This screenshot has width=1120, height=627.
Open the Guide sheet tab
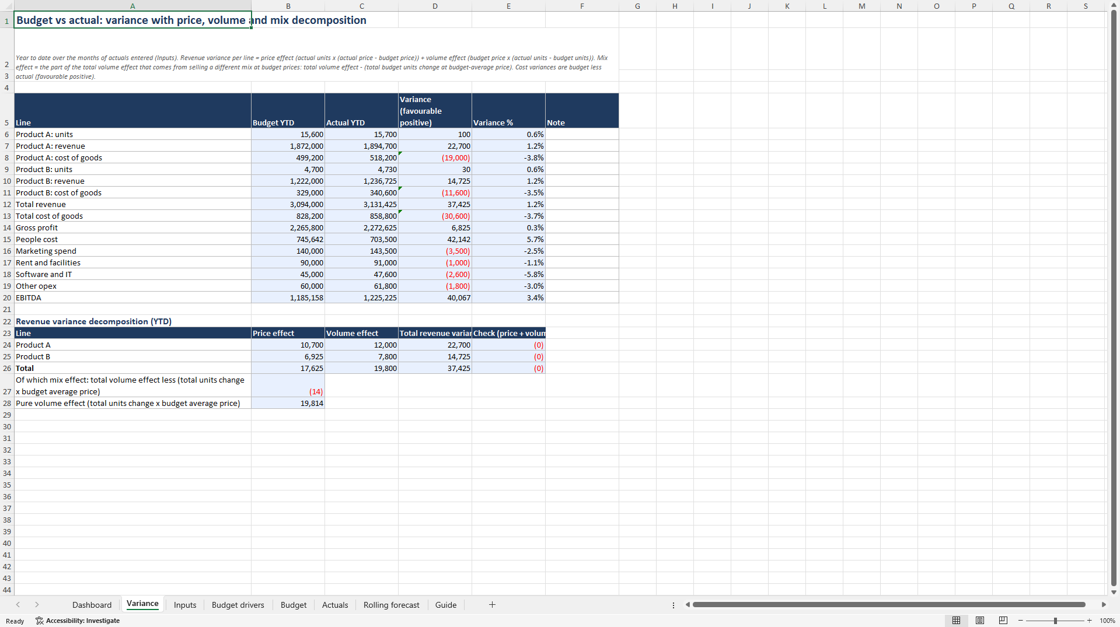(446, 605)
